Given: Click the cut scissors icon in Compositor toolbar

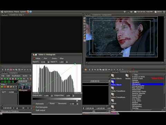Looking at the screenshot, I should tap(98, 69).
